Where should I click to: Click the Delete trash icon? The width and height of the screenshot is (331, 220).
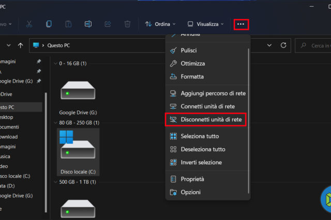127,24
